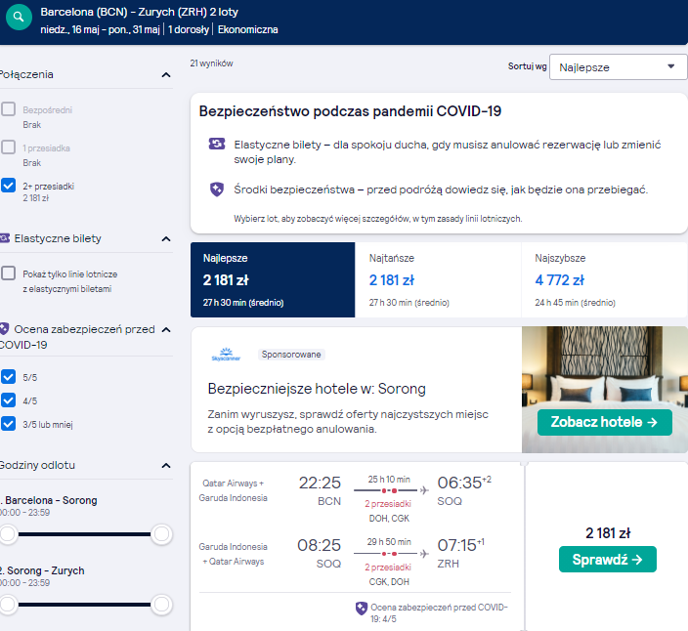Click the green search magnifier icon
The height and width of the screenshot is (631, 688).
click(19, 18)
